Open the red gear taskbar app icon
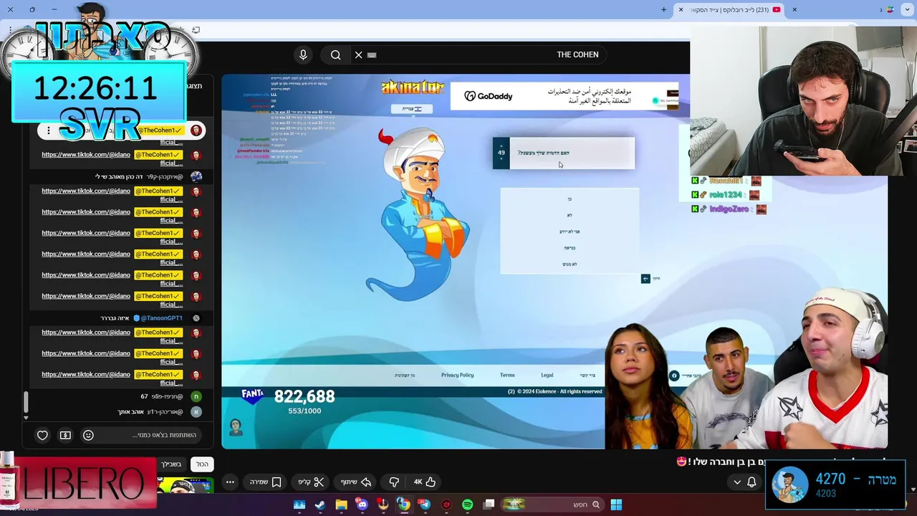917x516 pixels. [x=446, y=505]
